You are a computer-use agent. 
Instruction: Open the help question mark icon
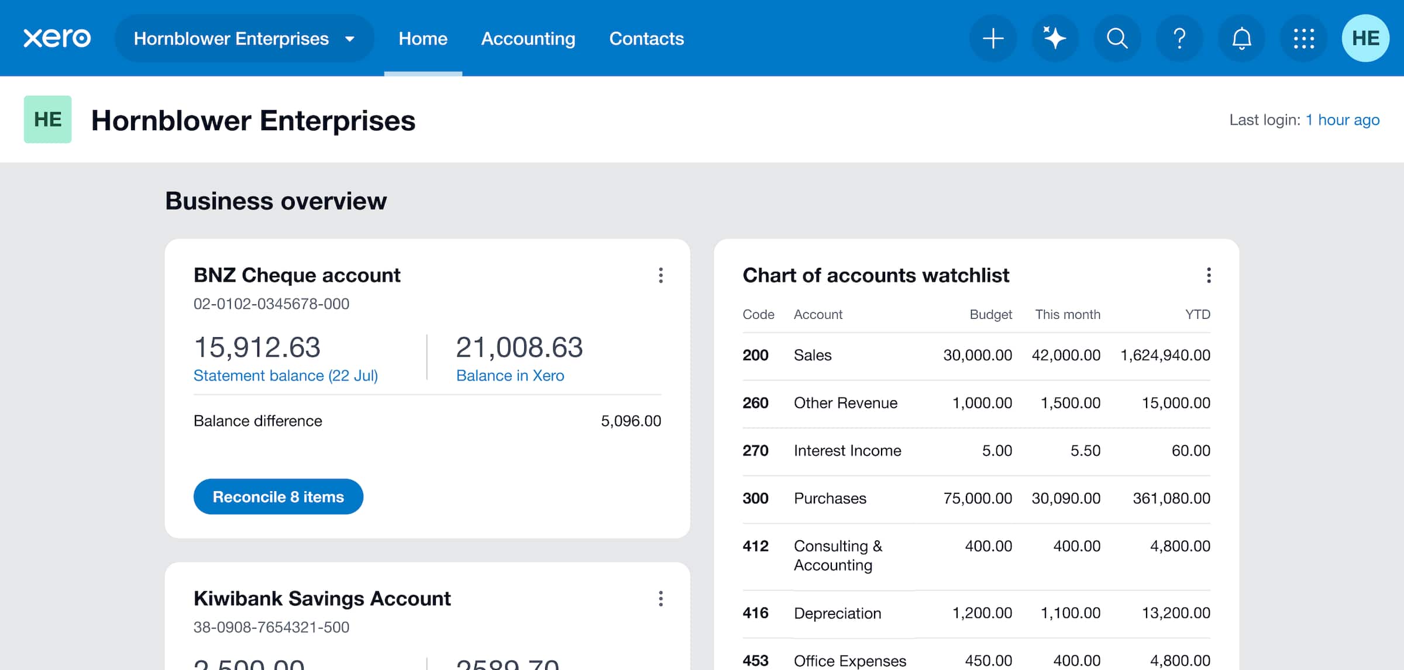click(x=1179, y=39)
